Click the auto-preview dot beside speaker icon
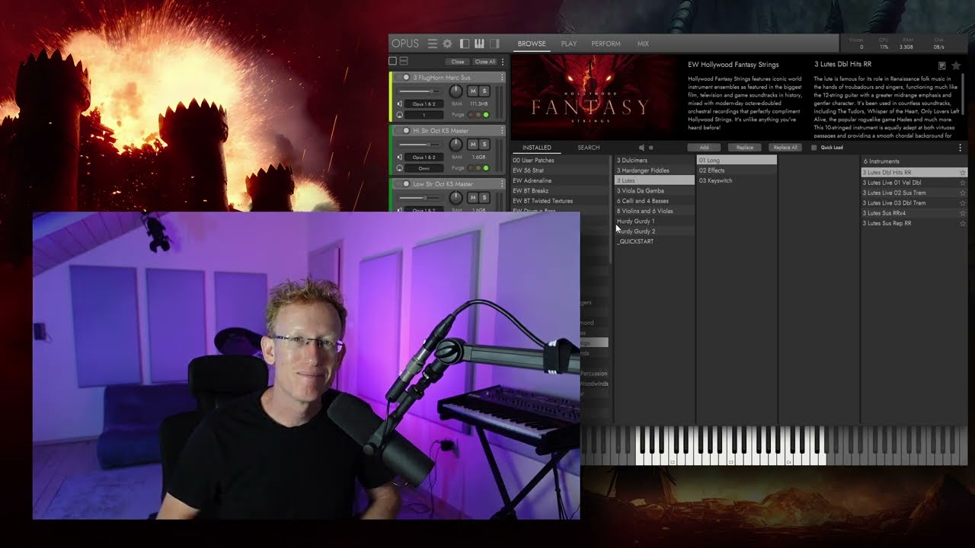The image size is (975, 548). coord(651,148)
